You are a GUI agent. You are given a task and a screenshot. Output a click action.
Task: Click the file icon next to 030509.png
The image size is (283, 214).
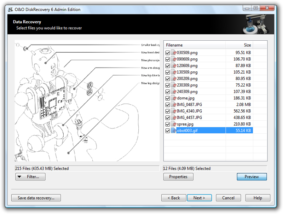click(x=174, y=53)
